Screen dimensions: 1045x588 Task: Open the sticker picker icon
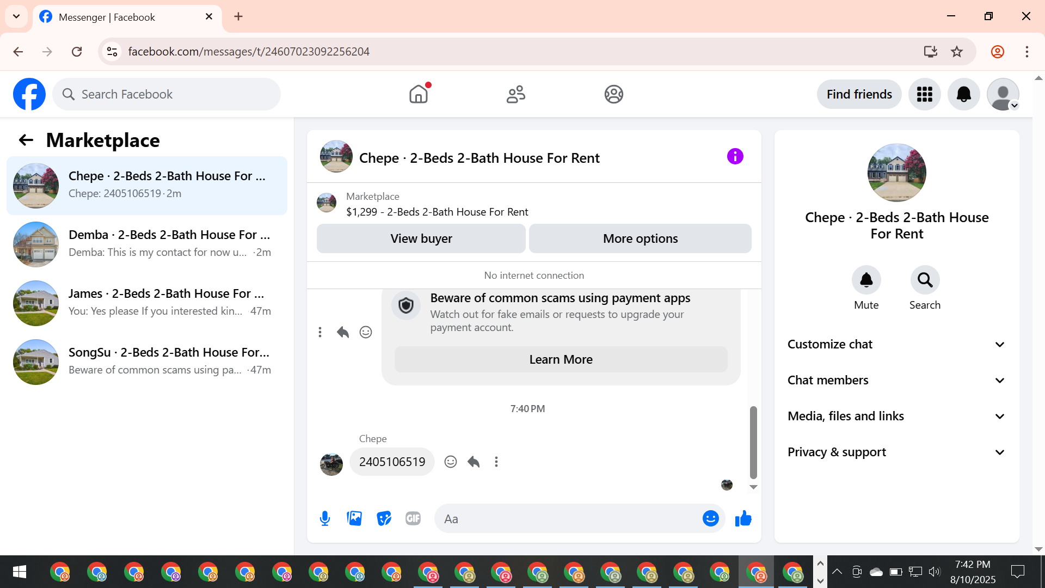click(x=384, y=519)
